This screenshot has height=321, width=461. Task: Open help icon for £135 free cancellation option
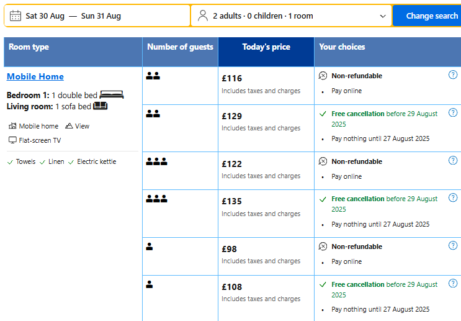coord(453,199)
